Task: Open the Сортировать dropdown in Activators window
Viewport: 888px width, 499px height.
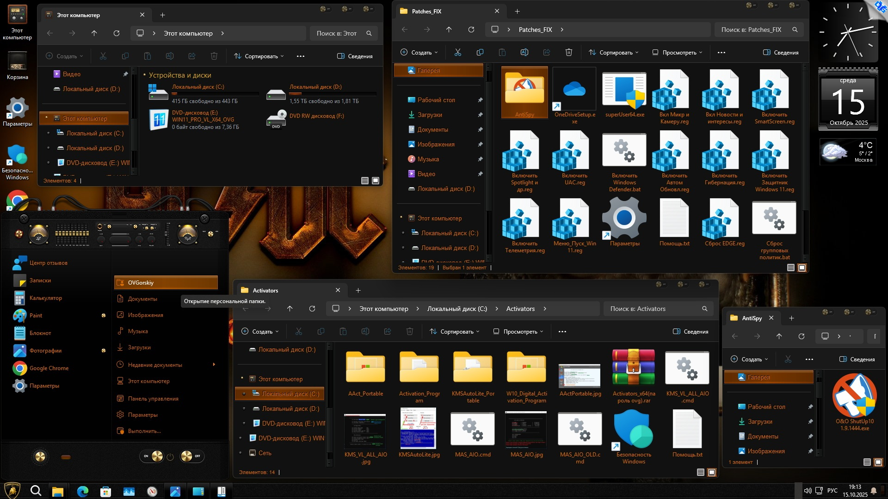Action: [454, 332]
